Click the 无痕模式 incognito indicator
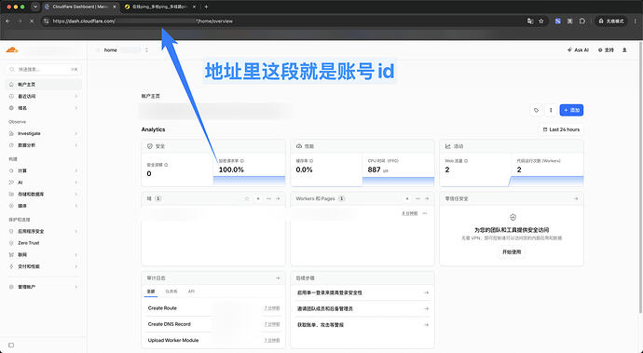Viewport: 643px width, 353px height. click(611, 20)
